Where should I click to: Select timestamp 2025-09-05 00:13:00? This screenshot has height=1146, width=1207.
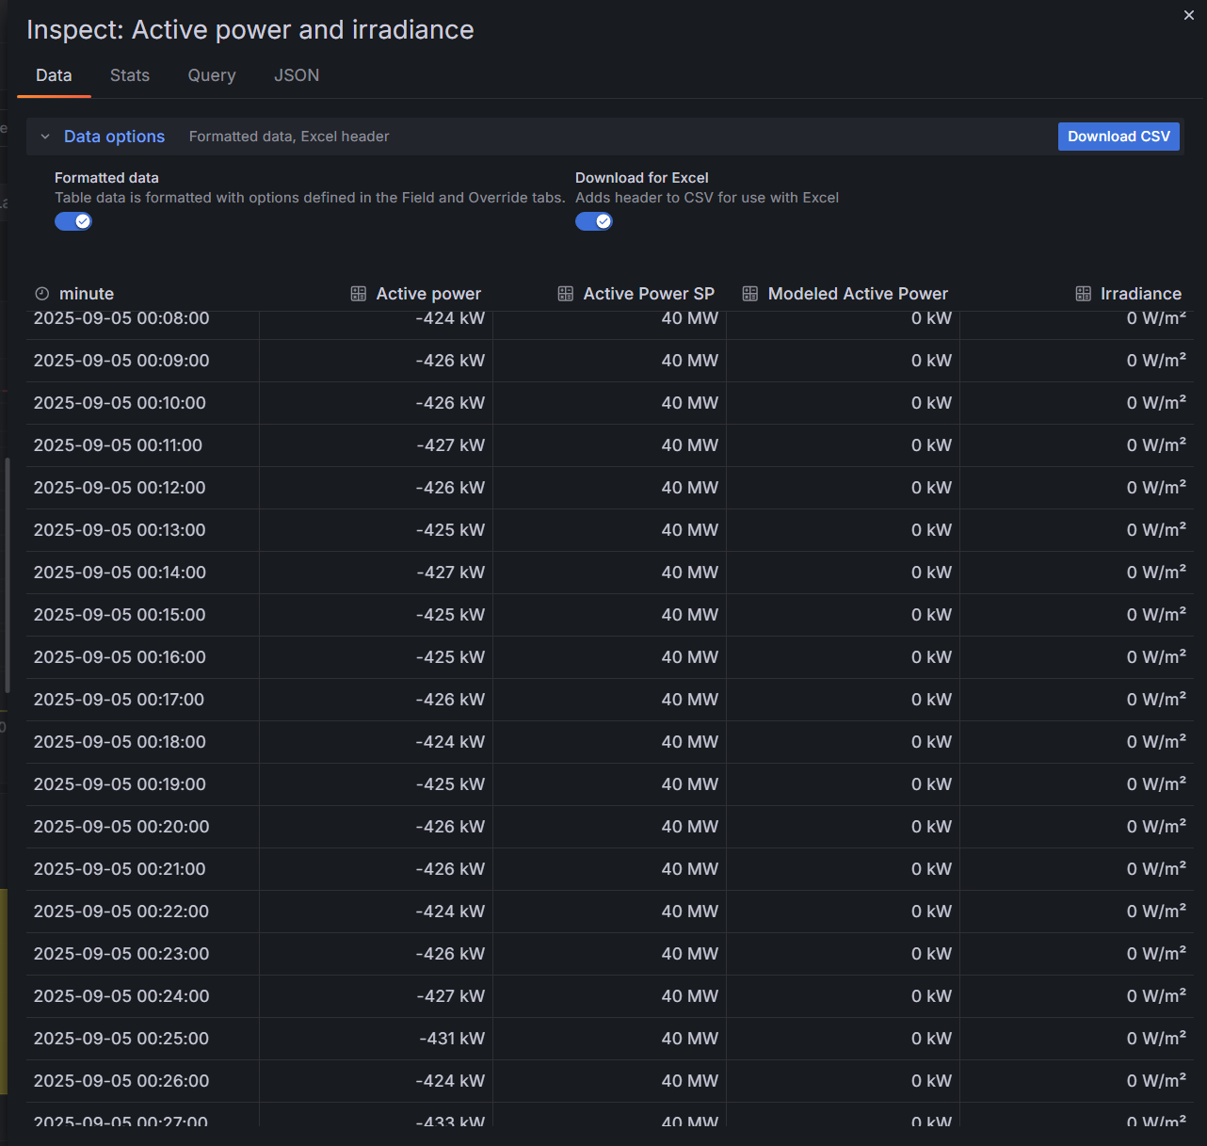click(x=120, y=530)
